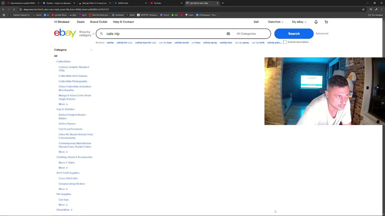This screenshot has height=216, width=385.
Task: Click the cats nip search field
Action: (164, 34)
